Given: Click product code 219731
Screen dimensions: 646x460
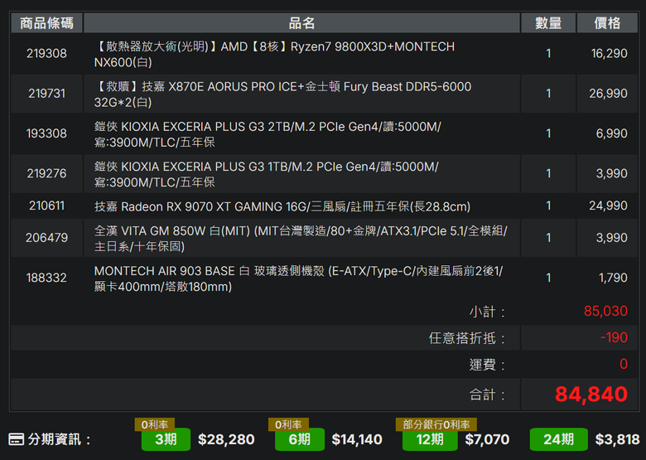Looking at the screenshot, I should tap(46, 94).
